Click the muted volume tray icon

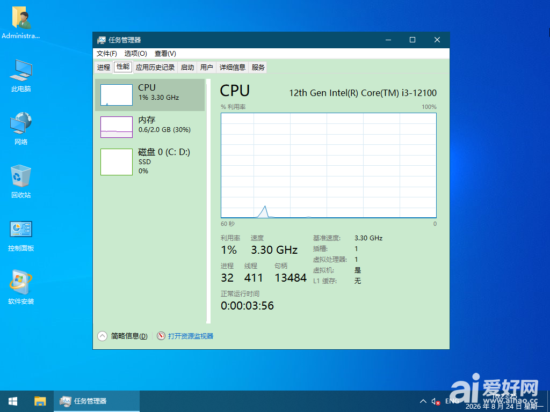pos(436,401)
